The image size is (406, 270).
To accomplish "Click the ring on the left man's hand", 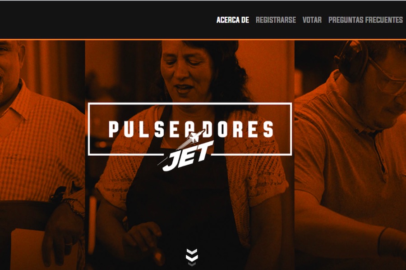I will [69, 243].
